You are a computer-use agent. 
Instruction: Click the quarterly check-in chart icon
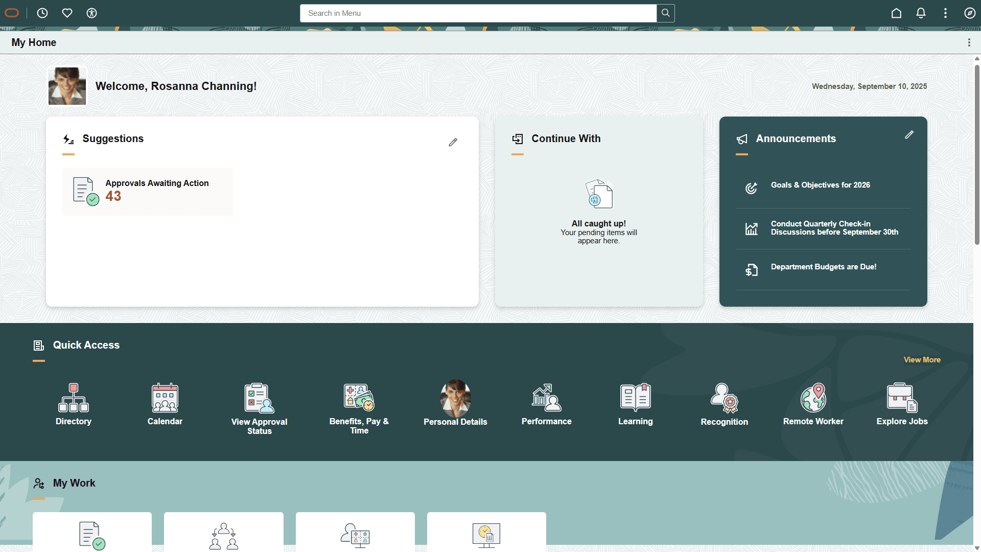(751, 228)
